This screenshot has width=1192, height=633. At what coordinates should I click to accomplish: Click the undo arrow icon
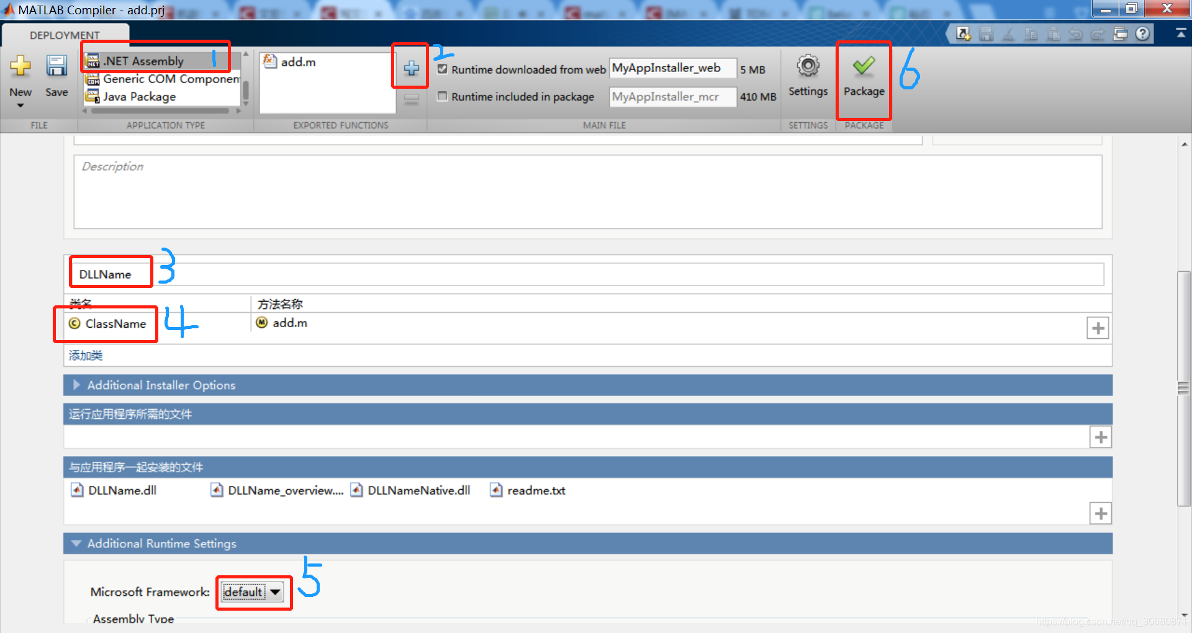1075,34
